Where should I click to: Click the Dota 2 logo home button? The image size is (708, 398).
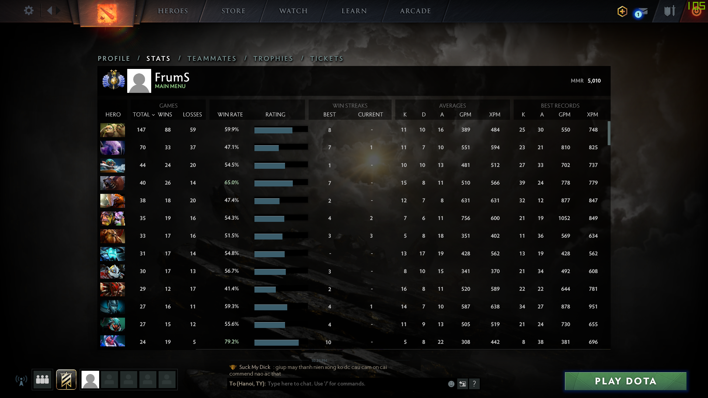(107, 13)
